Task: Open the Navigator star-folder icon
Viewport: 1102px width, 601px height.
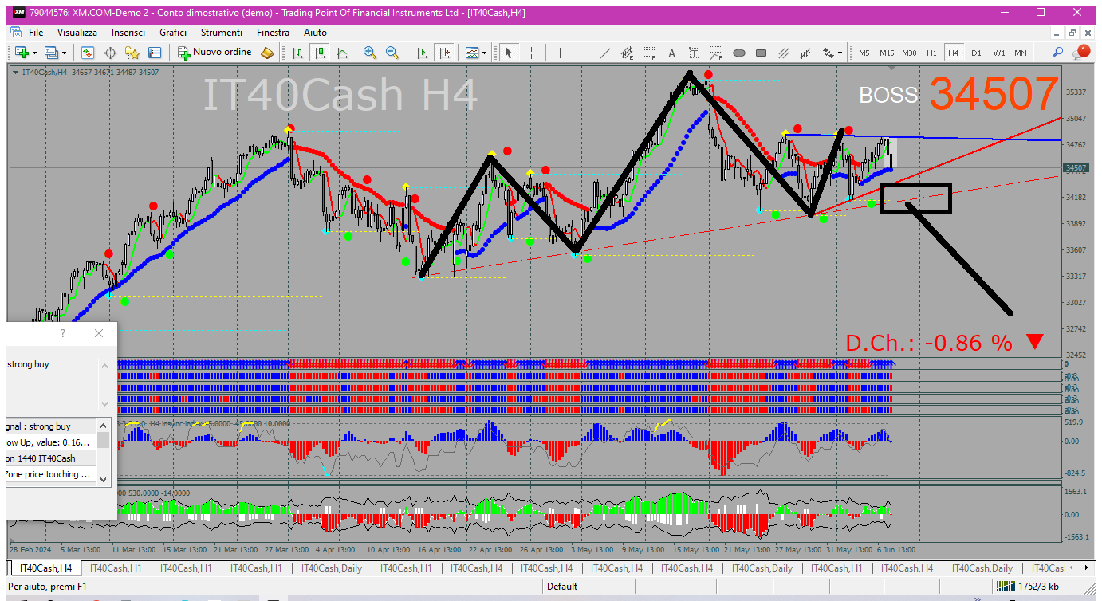Action: point(132,53)
